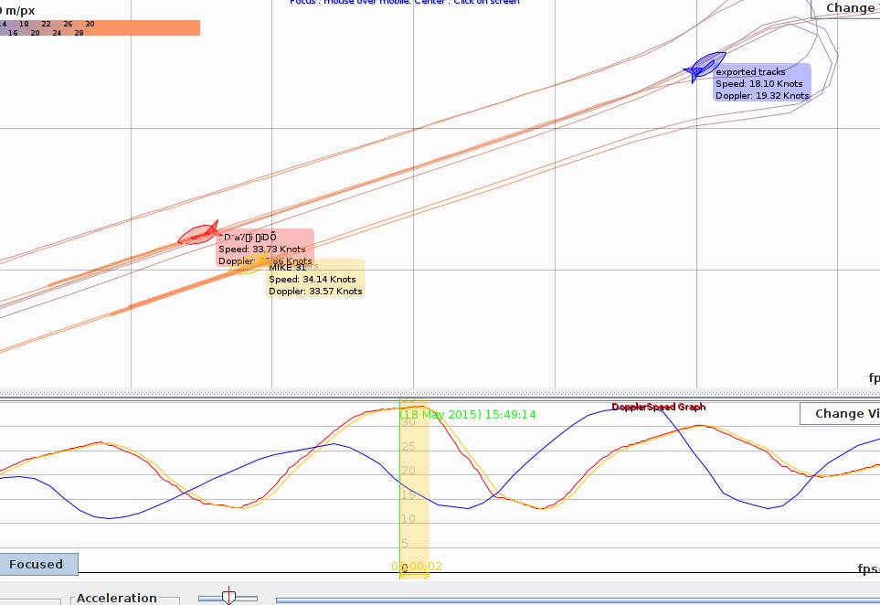Click the DopplerSpeed Graph title
This screenshot has width=880, height=605.
(658, 407)
